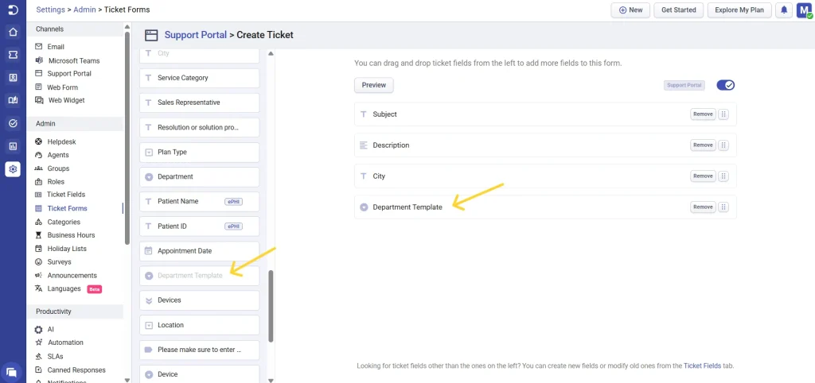
Task: Click drag handle on Subject field row
Action: pos(723,114)
